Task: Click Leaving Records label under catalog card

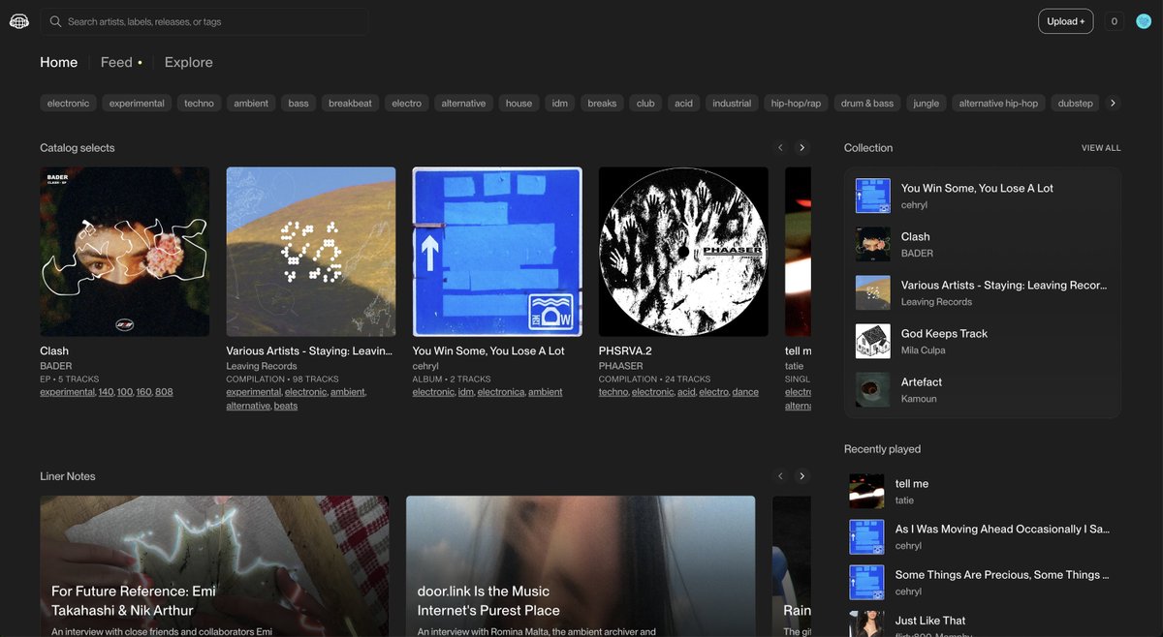Action: (260, 366)
